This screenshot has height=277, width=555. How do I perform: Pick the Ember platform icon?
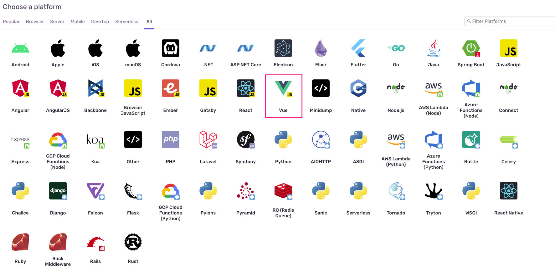pyautogui.click(x=171, y=88)
